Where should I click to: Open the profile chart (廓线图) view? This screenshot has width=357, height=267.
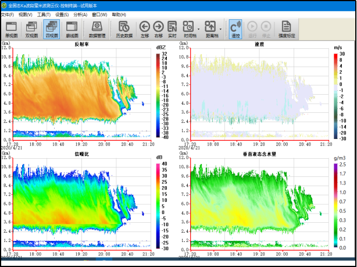click(72, 30)
